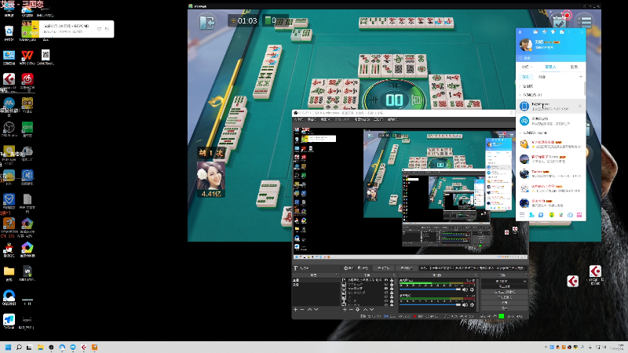Pop out the OBS sources dock
This screenshot has height=353, width=628.
395,275
